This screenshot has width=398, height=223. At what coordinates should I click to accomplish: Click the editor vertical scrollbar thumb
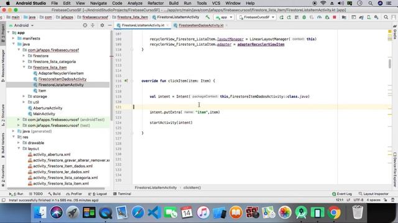click(x=390, y=63)
